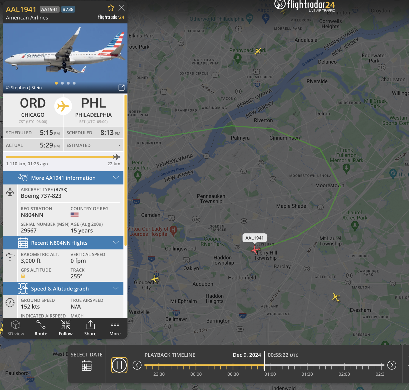Follow the AAL1941 aircraft
Screen dimensions: 409x390
click(66, 328)
